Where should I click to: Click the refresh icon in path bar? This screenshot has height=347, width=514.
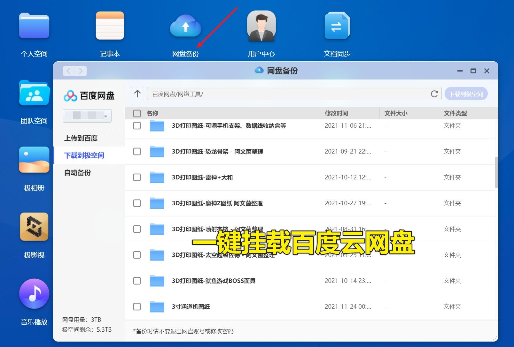pyautogui.click(x=434, y=94)
